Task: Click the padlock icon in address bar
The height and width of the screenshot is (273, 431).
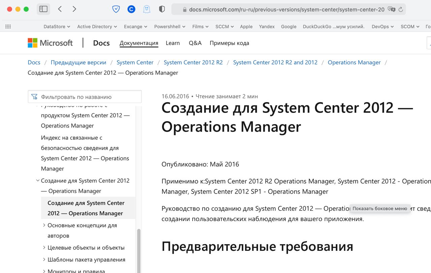Action: coord(185,10)
